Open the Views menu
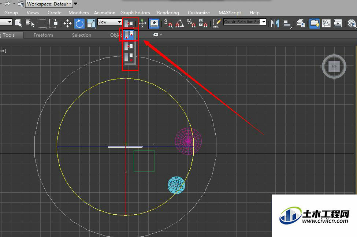This screenshot has width=357, height=237. (33, 13)
